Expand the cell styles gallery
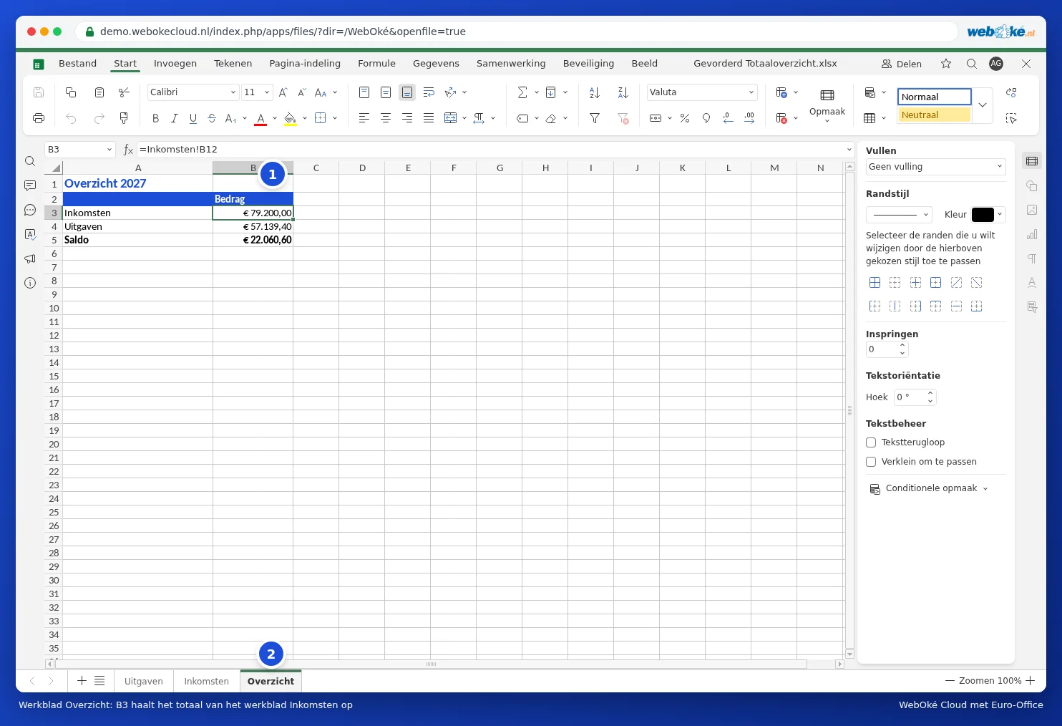 983,105
